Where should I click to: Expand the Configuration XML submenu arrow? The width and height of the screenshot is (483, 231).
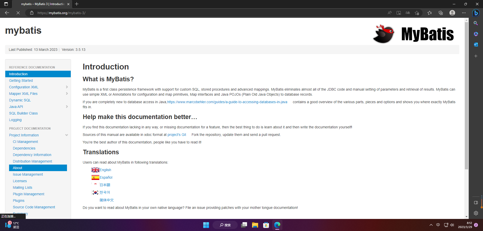coord(67,87)
